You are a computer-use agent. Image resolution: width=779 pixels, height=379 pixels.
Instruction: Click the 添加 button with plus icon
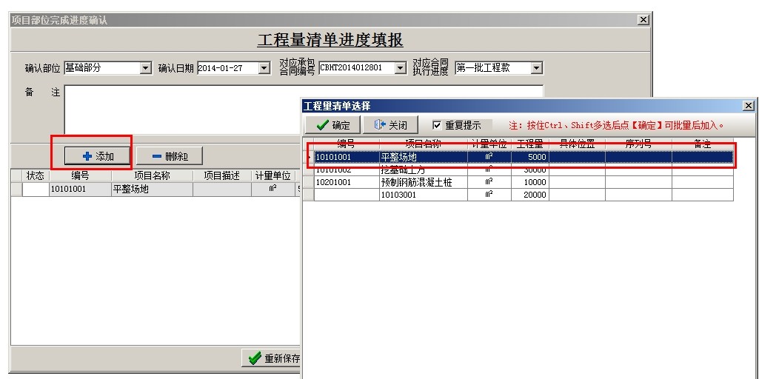tap(97, 156)
